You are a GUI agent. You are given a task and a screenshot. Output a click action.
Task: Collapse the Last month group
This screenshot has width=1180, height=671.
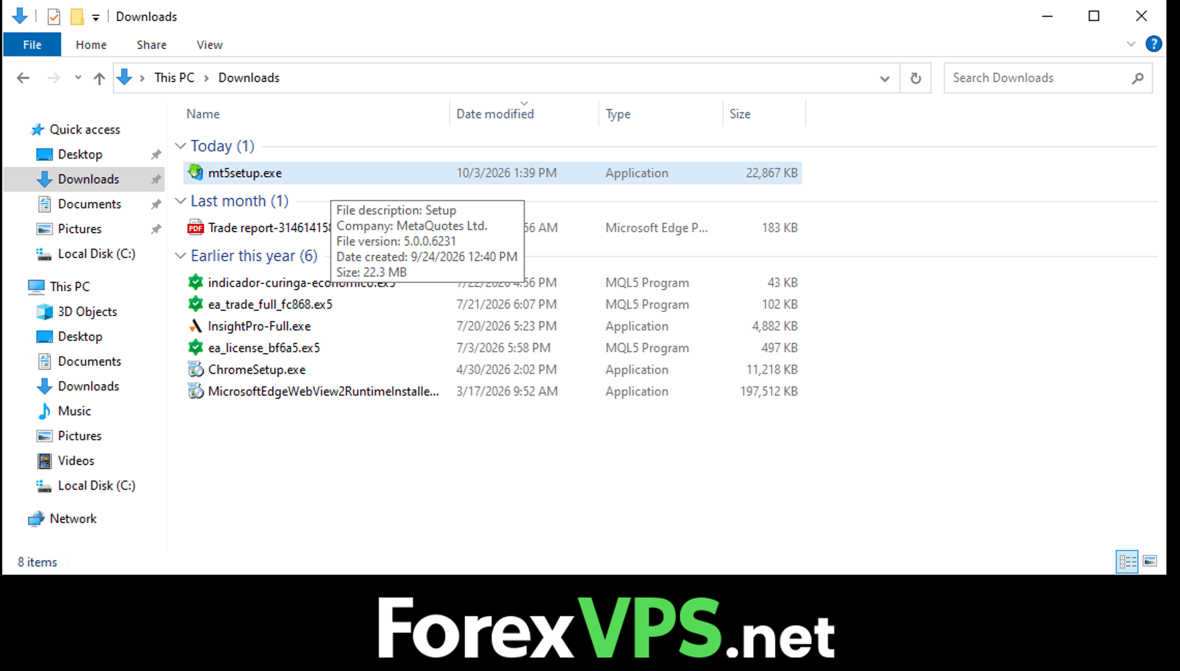tap(180, 201)
